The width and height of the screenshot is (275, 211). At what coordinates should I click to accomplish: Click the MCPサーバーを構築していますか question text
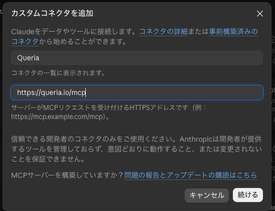point(67,175)
